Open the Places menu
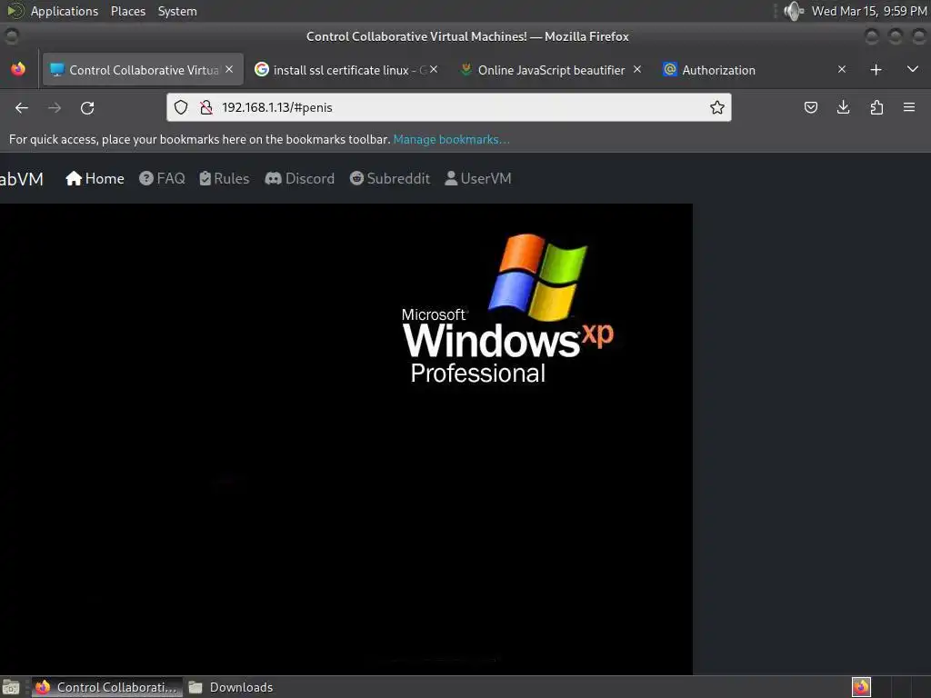The height and width of the screenshot is (698, 931). (127, 11)
